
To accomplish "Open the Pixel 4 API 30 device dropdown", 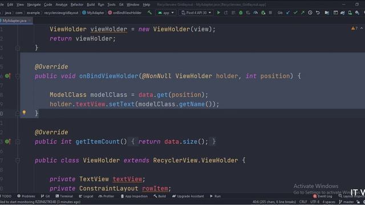I will (196, 13).
